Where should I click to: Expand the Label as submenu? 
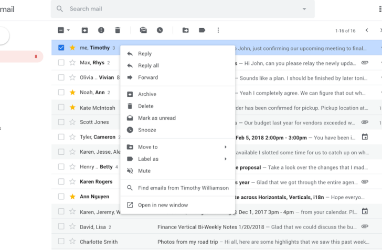[x=226, y=159]
